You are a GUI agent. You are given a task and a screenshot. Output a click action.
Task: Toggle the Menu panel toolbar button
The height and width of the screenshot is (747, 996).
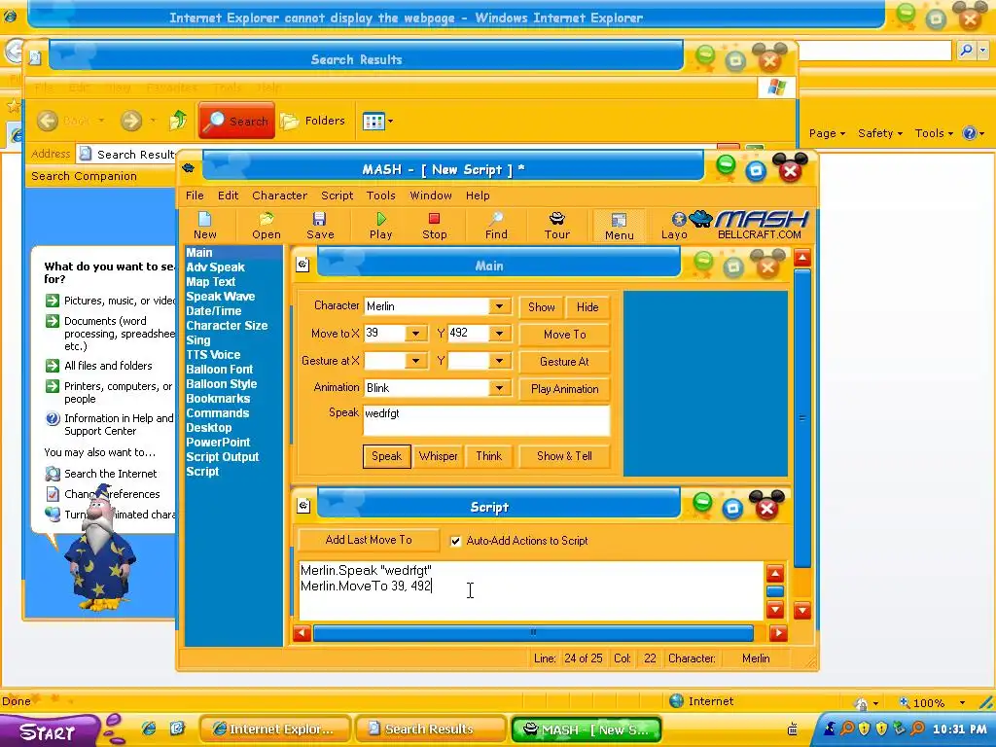click(620, 226)
